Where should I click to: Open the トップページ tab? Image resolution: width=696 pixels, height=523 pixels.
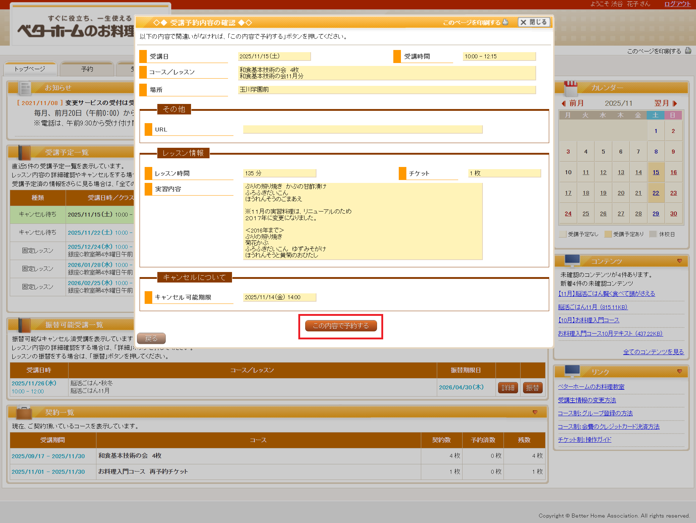point(30,69)
